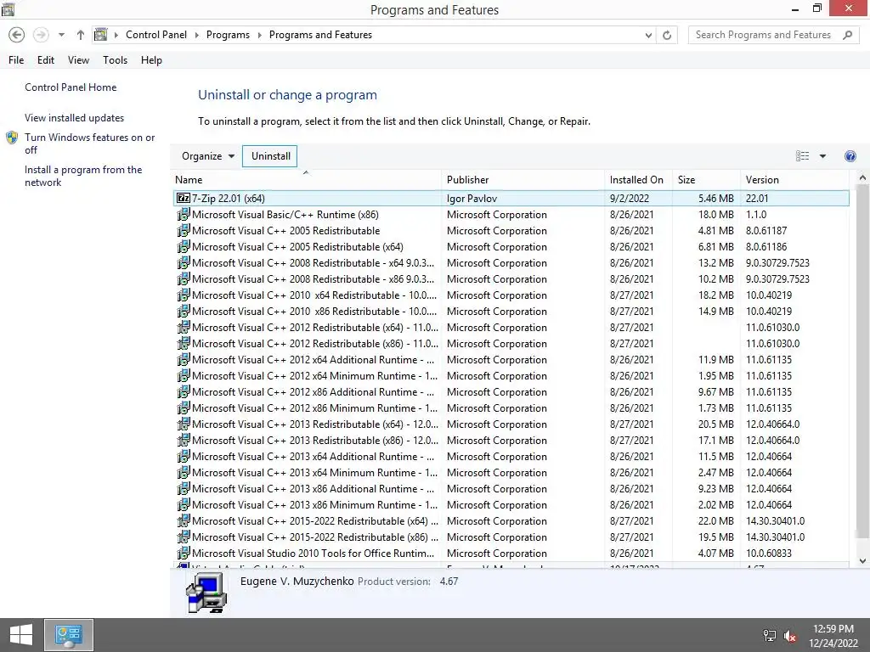Sort by the Name column header
This screenshot has width=870, height=652.
306,180
